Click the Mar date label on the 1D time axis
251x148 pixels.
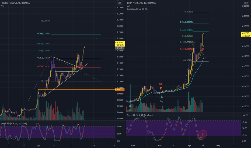tap(160, 146)
